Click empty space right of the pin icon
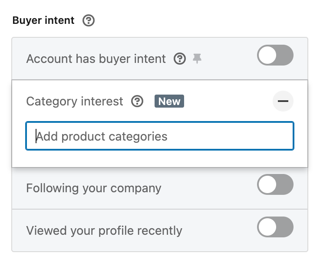Screen dimensions: 320x266 228,59
